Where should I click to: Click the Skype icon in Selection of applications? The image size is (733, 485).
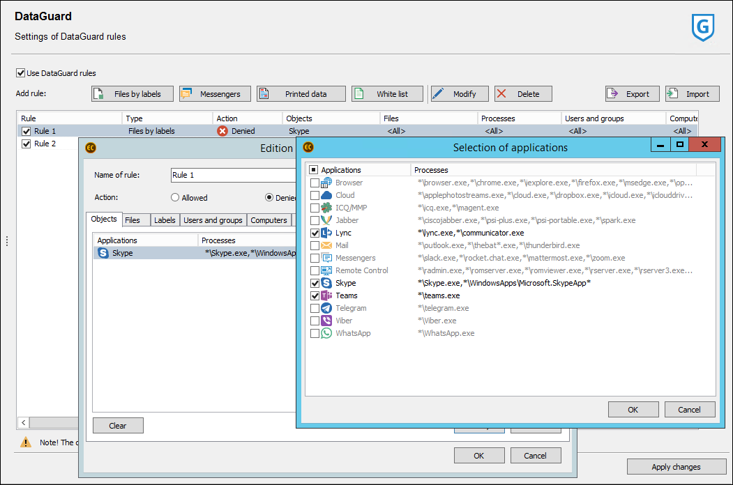tap(326, 283)
